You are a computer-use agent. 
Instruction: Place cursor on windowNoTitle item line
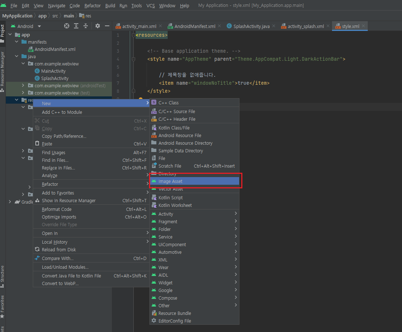(214, 83)
